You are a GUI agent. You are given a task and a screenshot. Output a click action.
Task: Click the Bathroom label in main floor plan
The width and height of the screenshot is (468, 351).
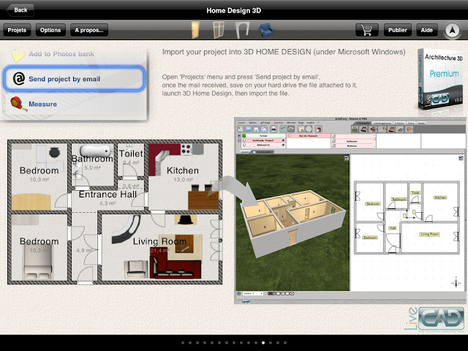tap(93, 159)
